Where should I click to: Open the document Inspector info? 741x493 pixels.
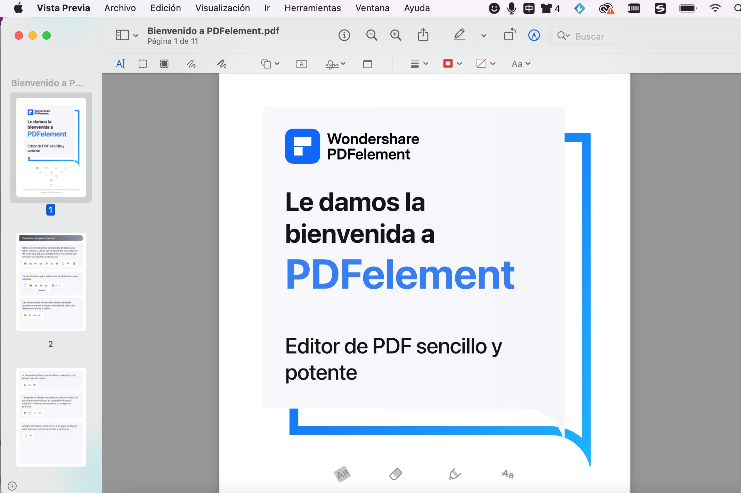coord(344,35)
